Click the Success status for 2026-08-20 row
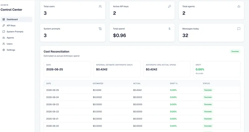The height and width of the screenshot is (132, 249). 208,126
